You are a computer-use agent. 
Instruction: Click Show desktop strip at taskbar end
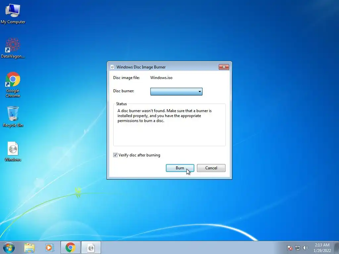tap(337, 247)
